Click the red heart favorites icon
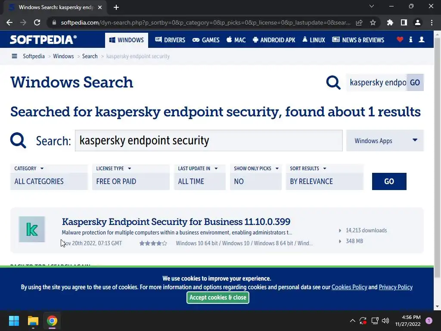The height and width of the screenshot is (331, 441). pos(400,40)
